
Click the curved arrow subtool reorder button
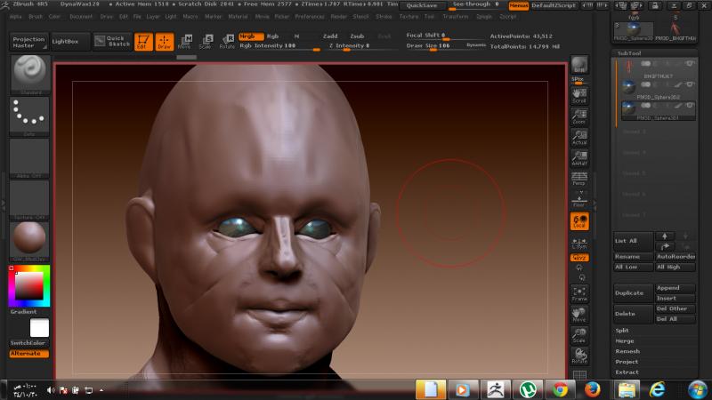click(664, 246)
